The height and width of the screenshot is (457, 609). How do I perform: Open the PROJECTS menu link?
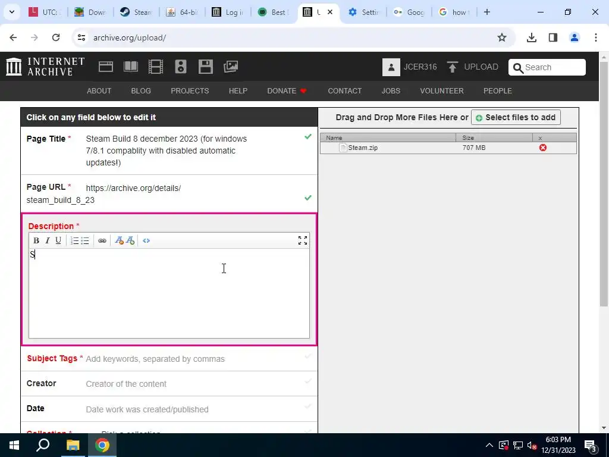pos(190,91)
